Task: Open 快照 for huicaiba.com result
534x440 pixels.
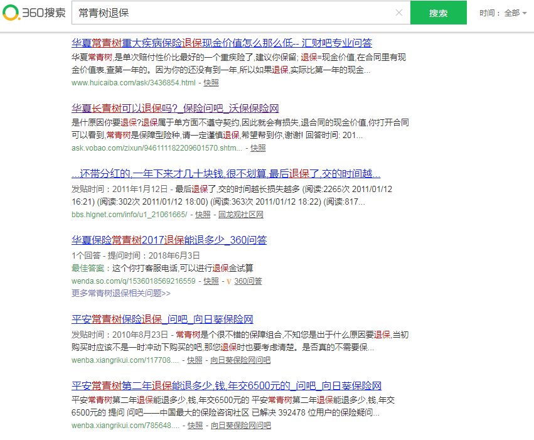Action: [x=211, y=83]
